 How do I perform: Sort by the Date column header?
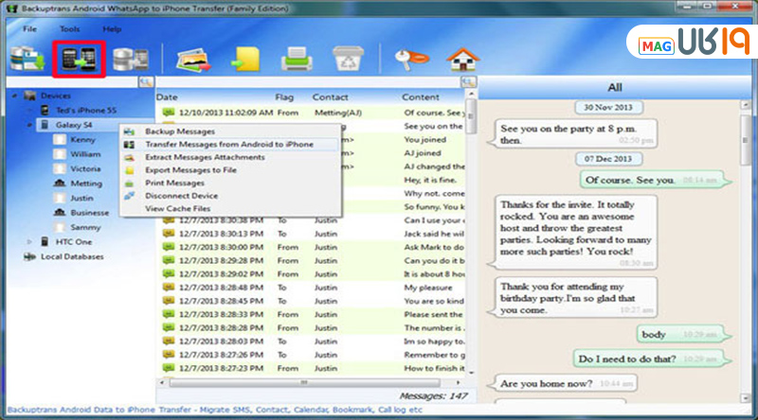pyautogui.click(x=167, y=97)
